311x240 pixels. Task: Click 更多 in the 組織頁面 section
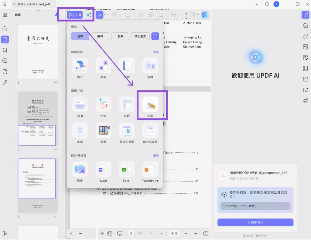(156, 52)
